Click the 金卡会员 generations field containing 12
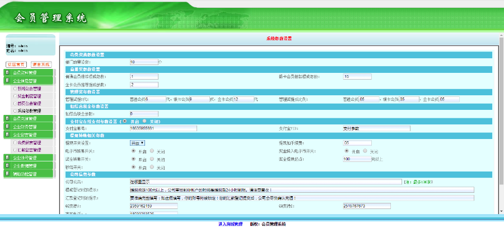The width and height of the screenshot is (504, 227). [244, 99]
